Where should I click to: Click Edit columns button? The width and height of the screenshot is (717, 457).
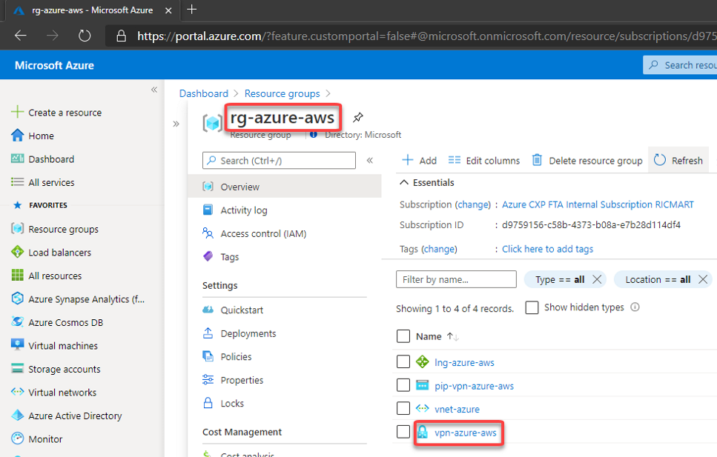click(484, 161)
